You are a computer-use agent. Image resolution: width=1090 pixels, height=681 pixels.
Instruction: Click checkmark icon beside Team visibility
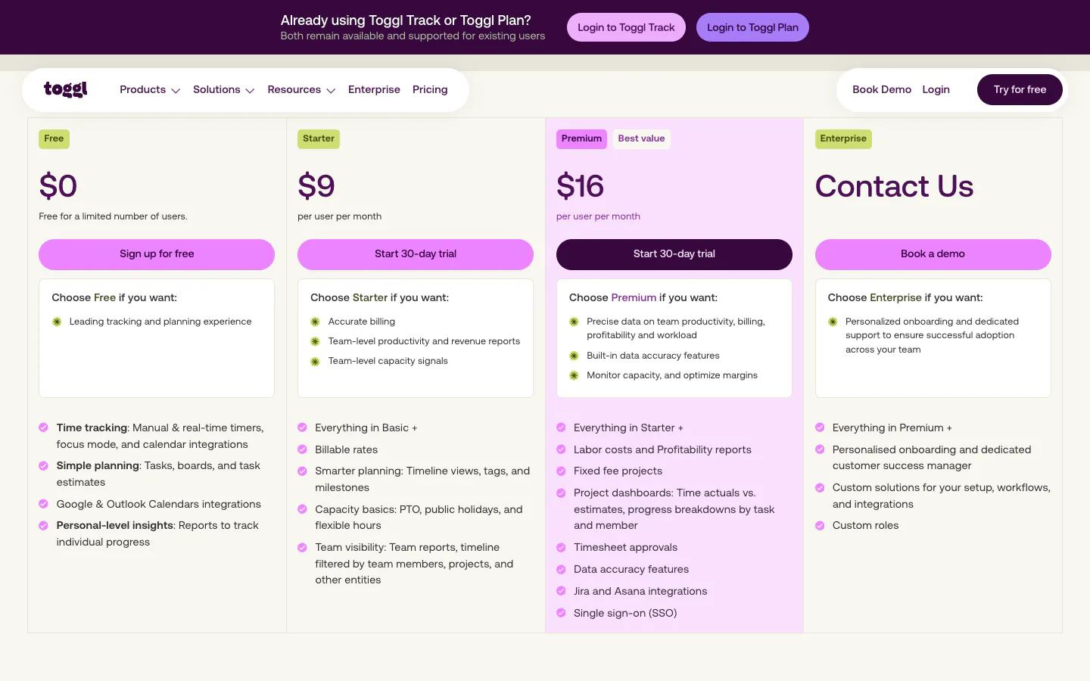(x=302, y=547)
